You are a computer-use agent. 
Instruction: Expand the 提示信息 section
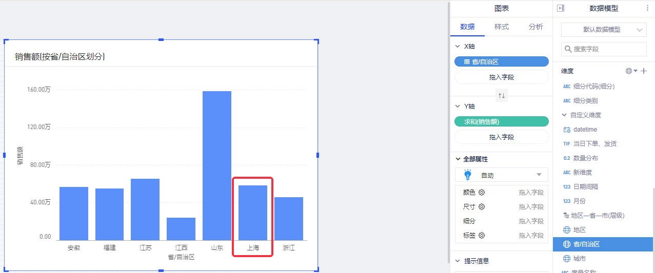(458, 261)
